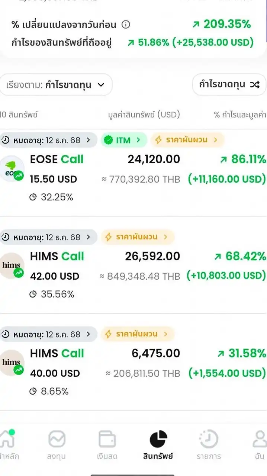Toggle the กำไรขาดทุน shuffle display button

[229, 84]
